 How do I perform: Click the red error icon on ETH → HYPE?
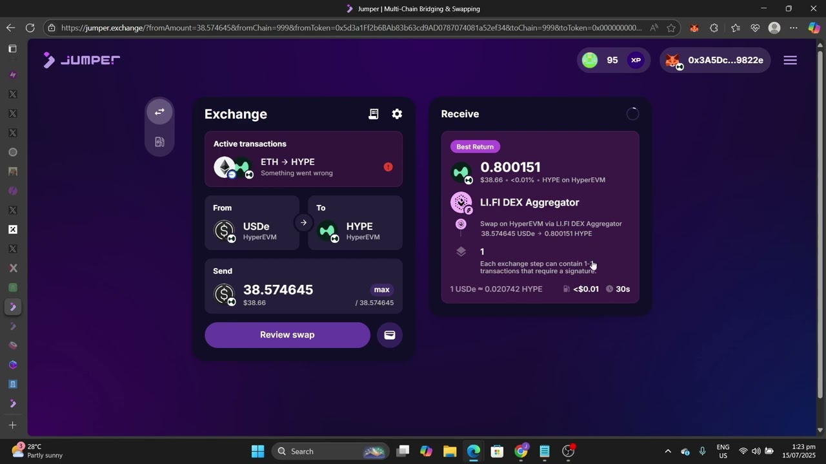click(388, 167)
